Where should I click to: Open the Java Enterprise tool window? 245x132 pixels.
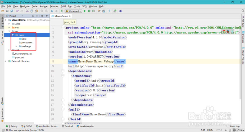(x=85, y=126)
